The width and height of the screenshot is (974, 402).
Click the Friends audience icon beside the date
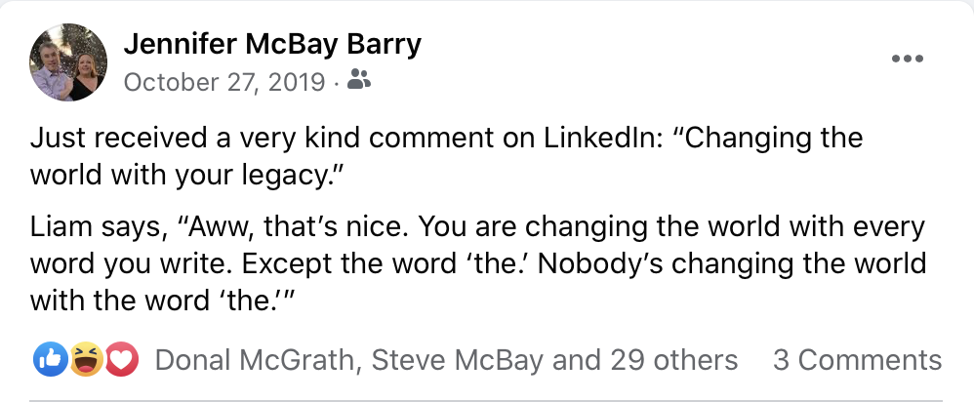point(359,82)
